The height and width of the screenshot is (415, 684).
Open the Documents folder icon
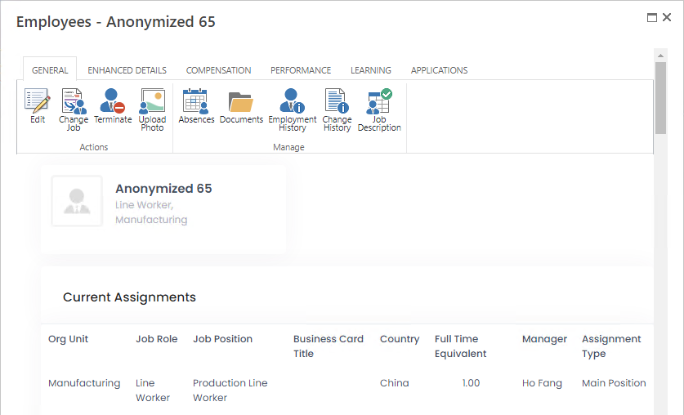(241, 101)
